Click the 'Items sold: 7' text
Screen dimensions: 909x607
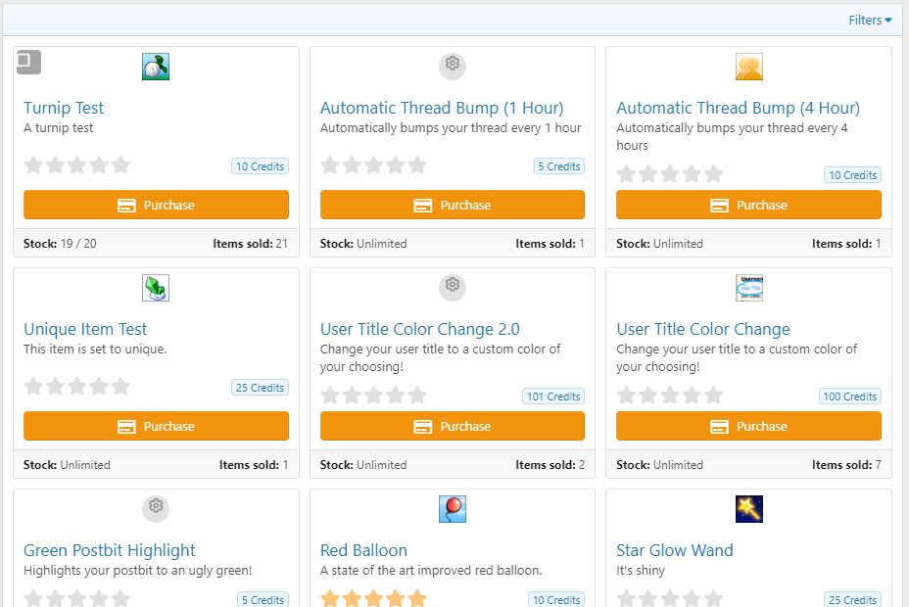point(846,465)
